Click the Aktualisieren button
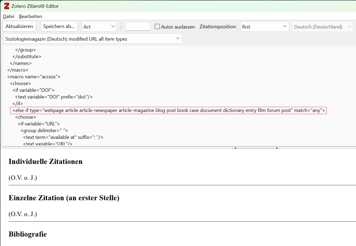The height and width of the screenshot is (246, 356). click(x=19, y=26)
